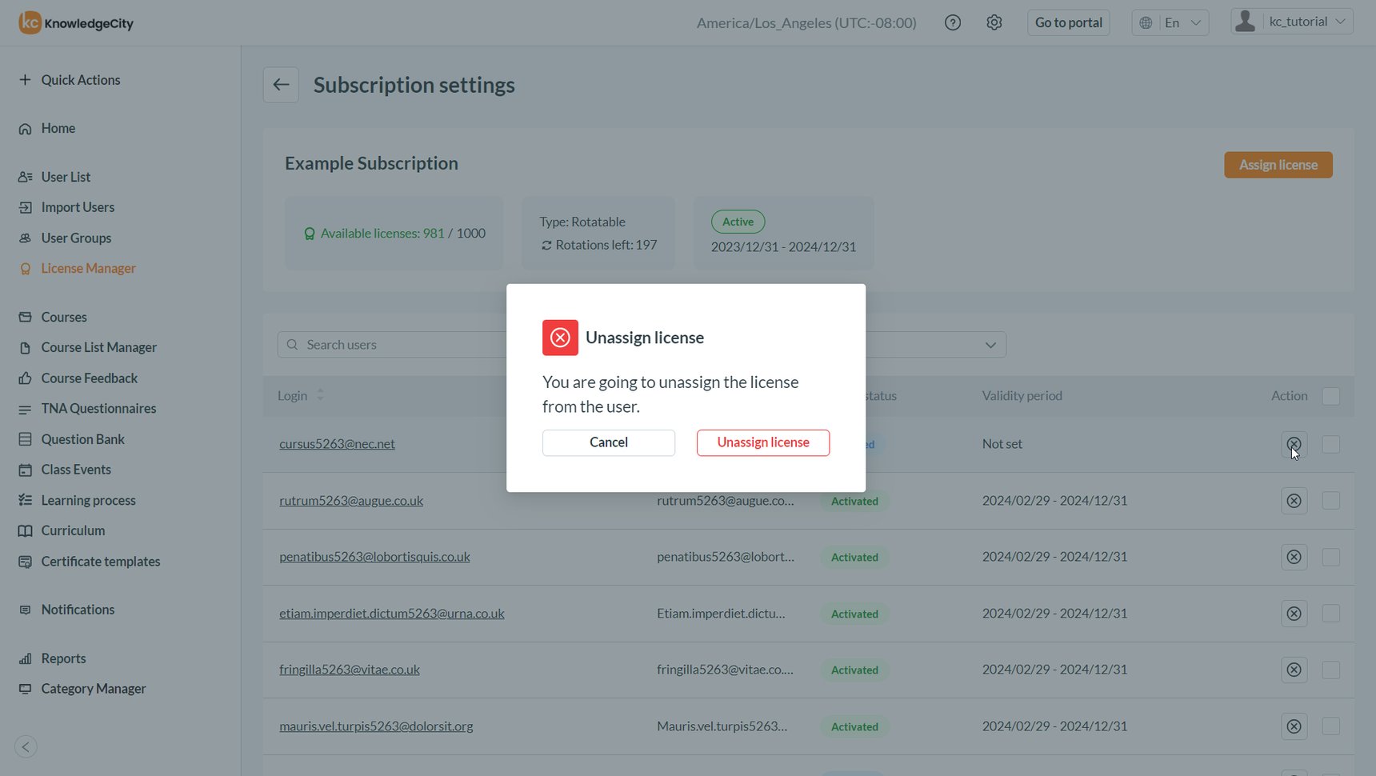The image size is (1376, 776).
Task: Open the filter dropdown beside the search bar
Action: click(990, 344)
